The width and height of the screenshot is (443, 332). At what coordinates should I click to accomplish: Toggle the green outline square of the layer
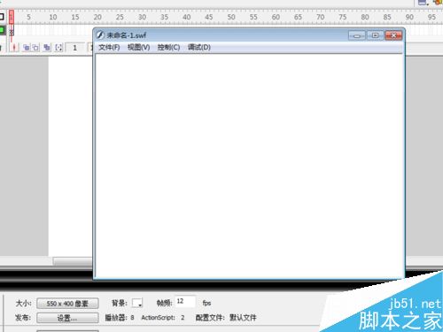point(2,30)
